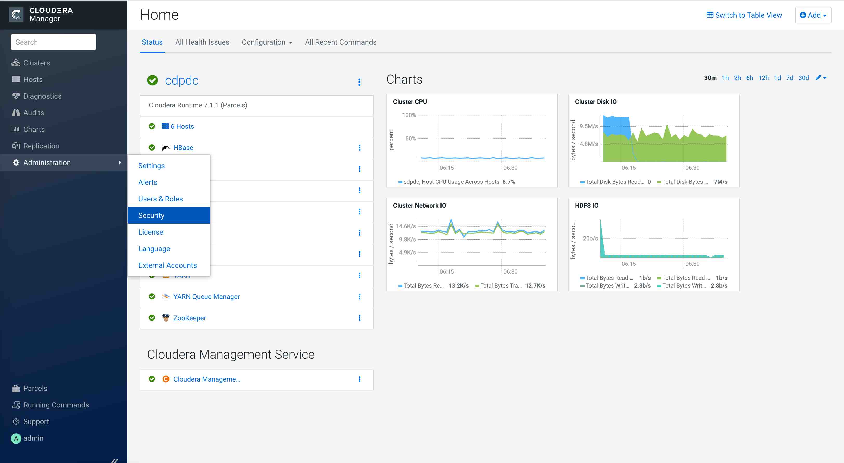Image resolution: width=844 pixels, height=463 pixels.
Task: Open the YARN Queue Manager link
Action: [206, 297]
